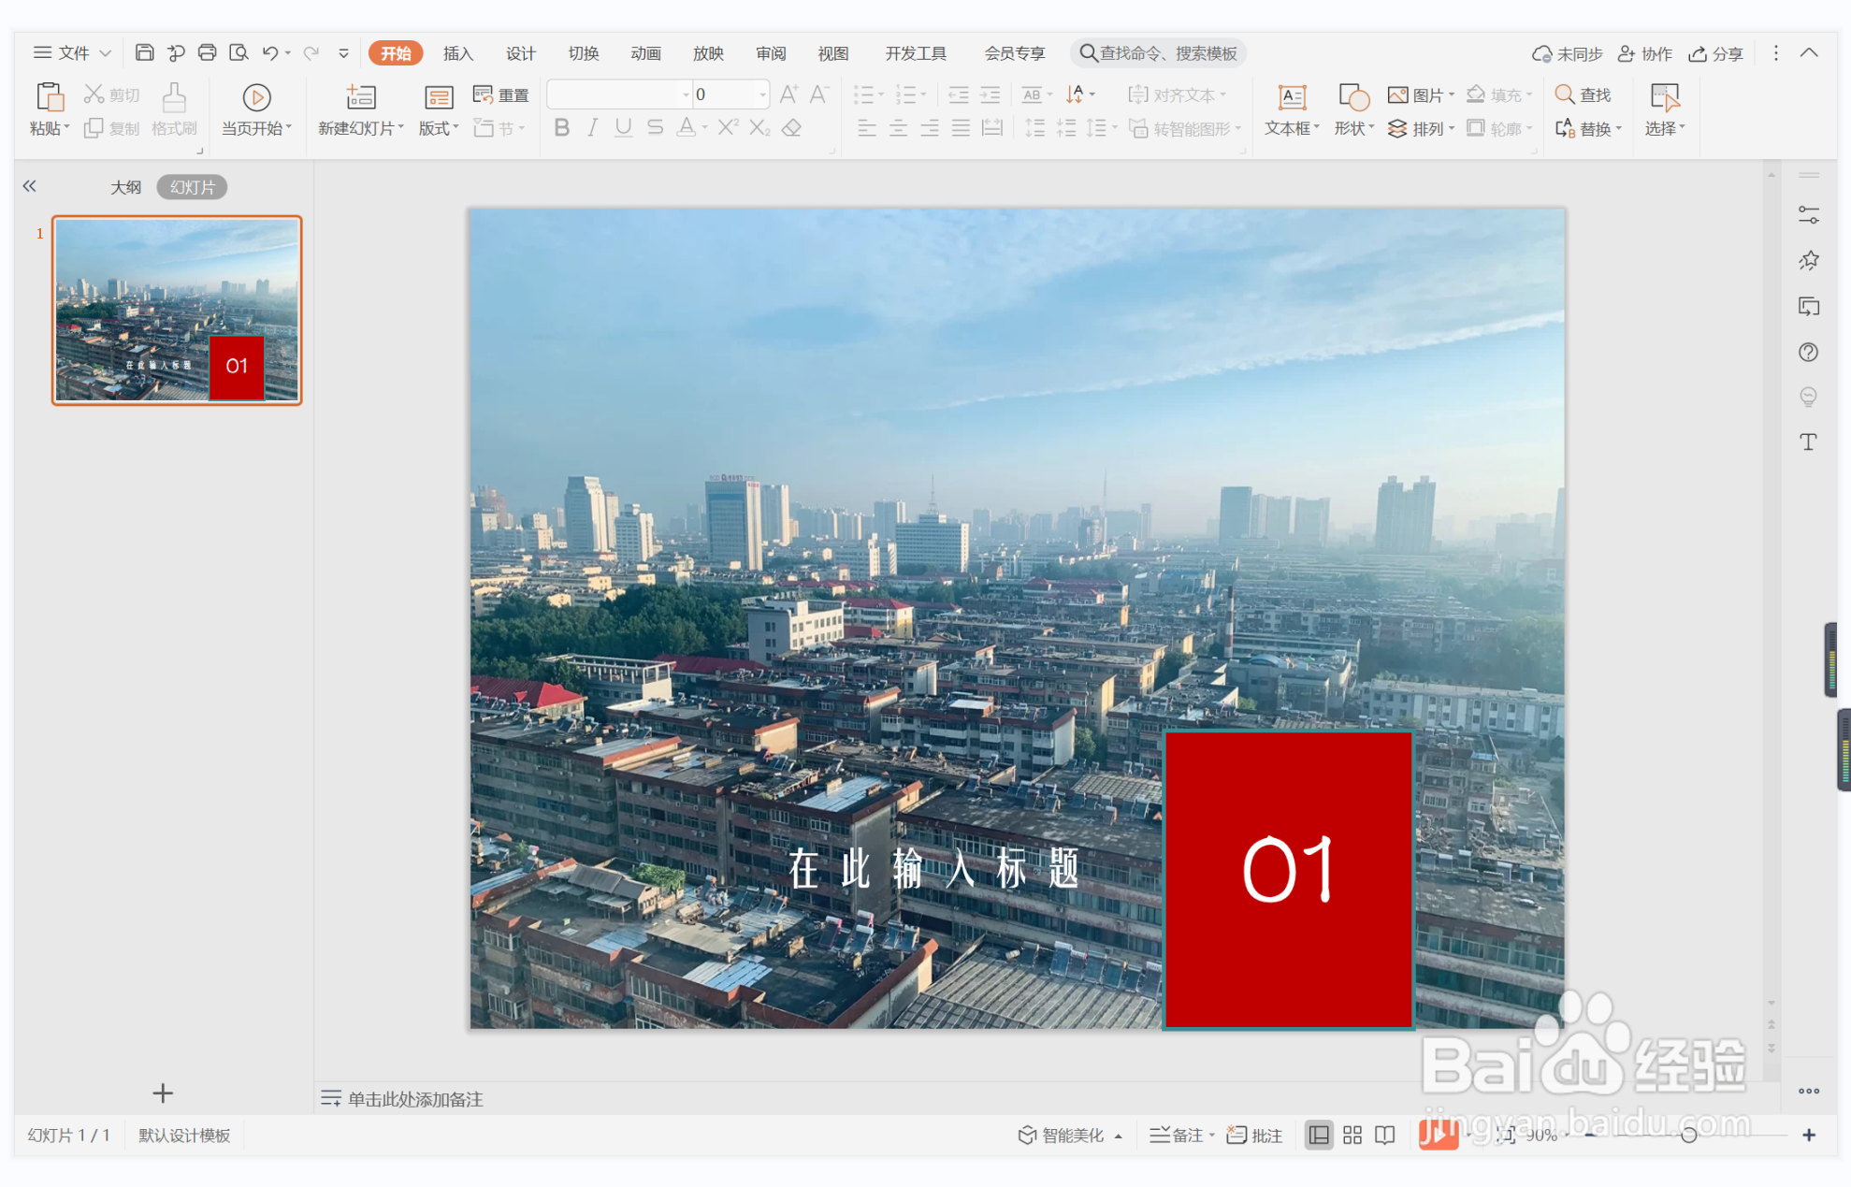Switch to the 插入 ribbon tab
Screen dimensions: 1851x1187
pos(457,53)
